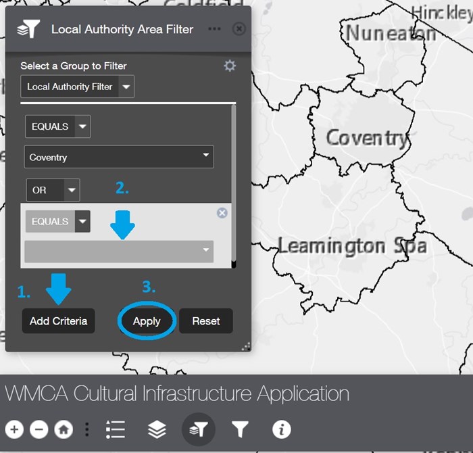Open the info about icon
473x453 pixels.
pos(281,429)
